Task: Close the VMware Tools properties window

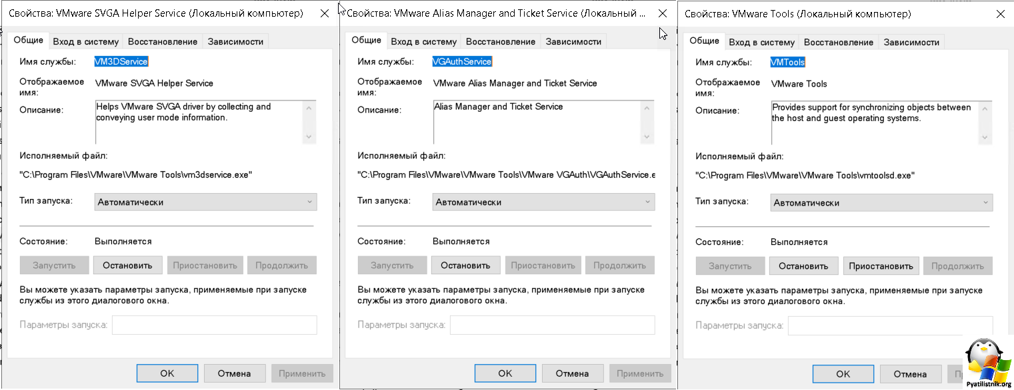Action: click(x=1000, y=14)
